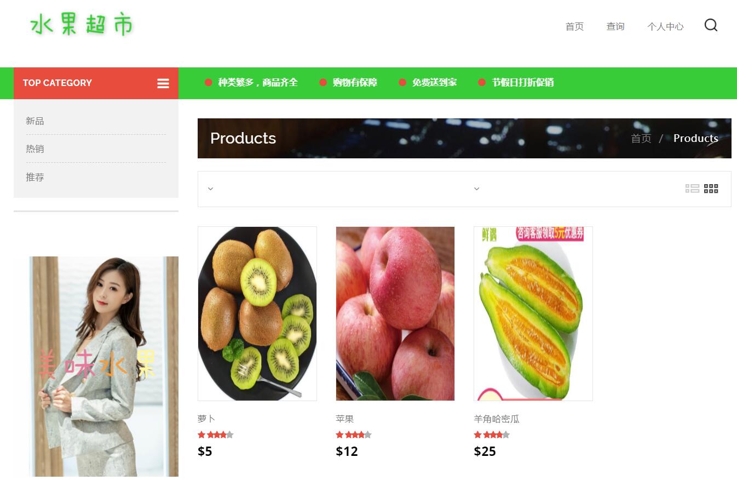Select the 新品 category
Image resolution: width=737 pixels, height=480 pixels.
click(35, 121)
